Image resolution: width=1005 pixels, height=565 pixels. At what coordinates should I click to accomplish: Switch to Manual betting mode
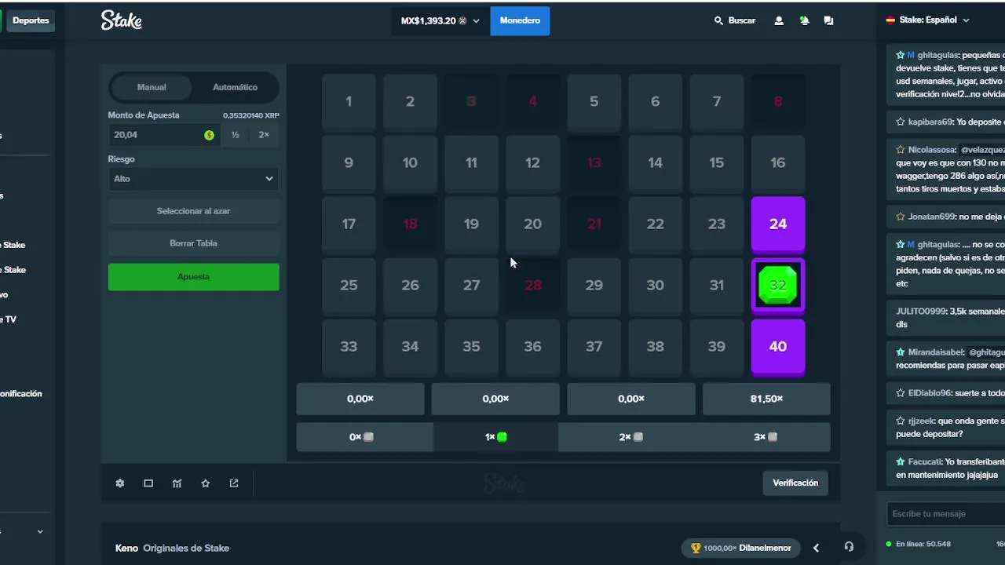click(x=152, y=87)
